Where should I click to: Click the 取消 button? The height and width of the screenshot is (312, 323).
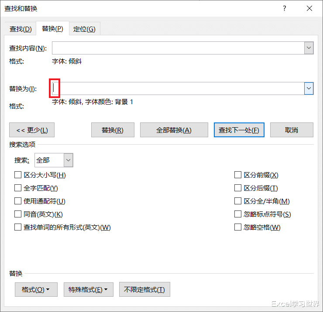[x=292, y=130]
